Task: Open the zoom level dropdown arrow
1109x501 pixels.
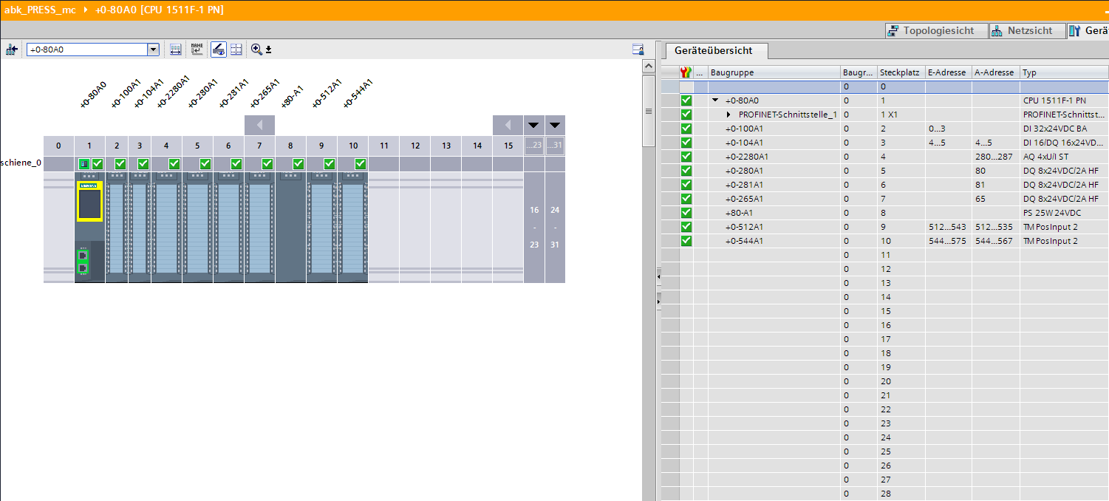Action: pos(269,50)
